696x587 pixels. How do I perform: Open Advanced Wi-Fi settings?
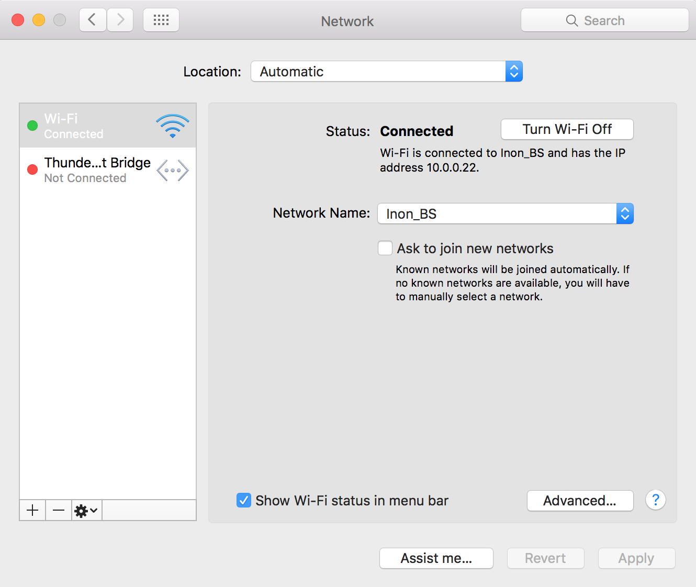click(580, 500)
